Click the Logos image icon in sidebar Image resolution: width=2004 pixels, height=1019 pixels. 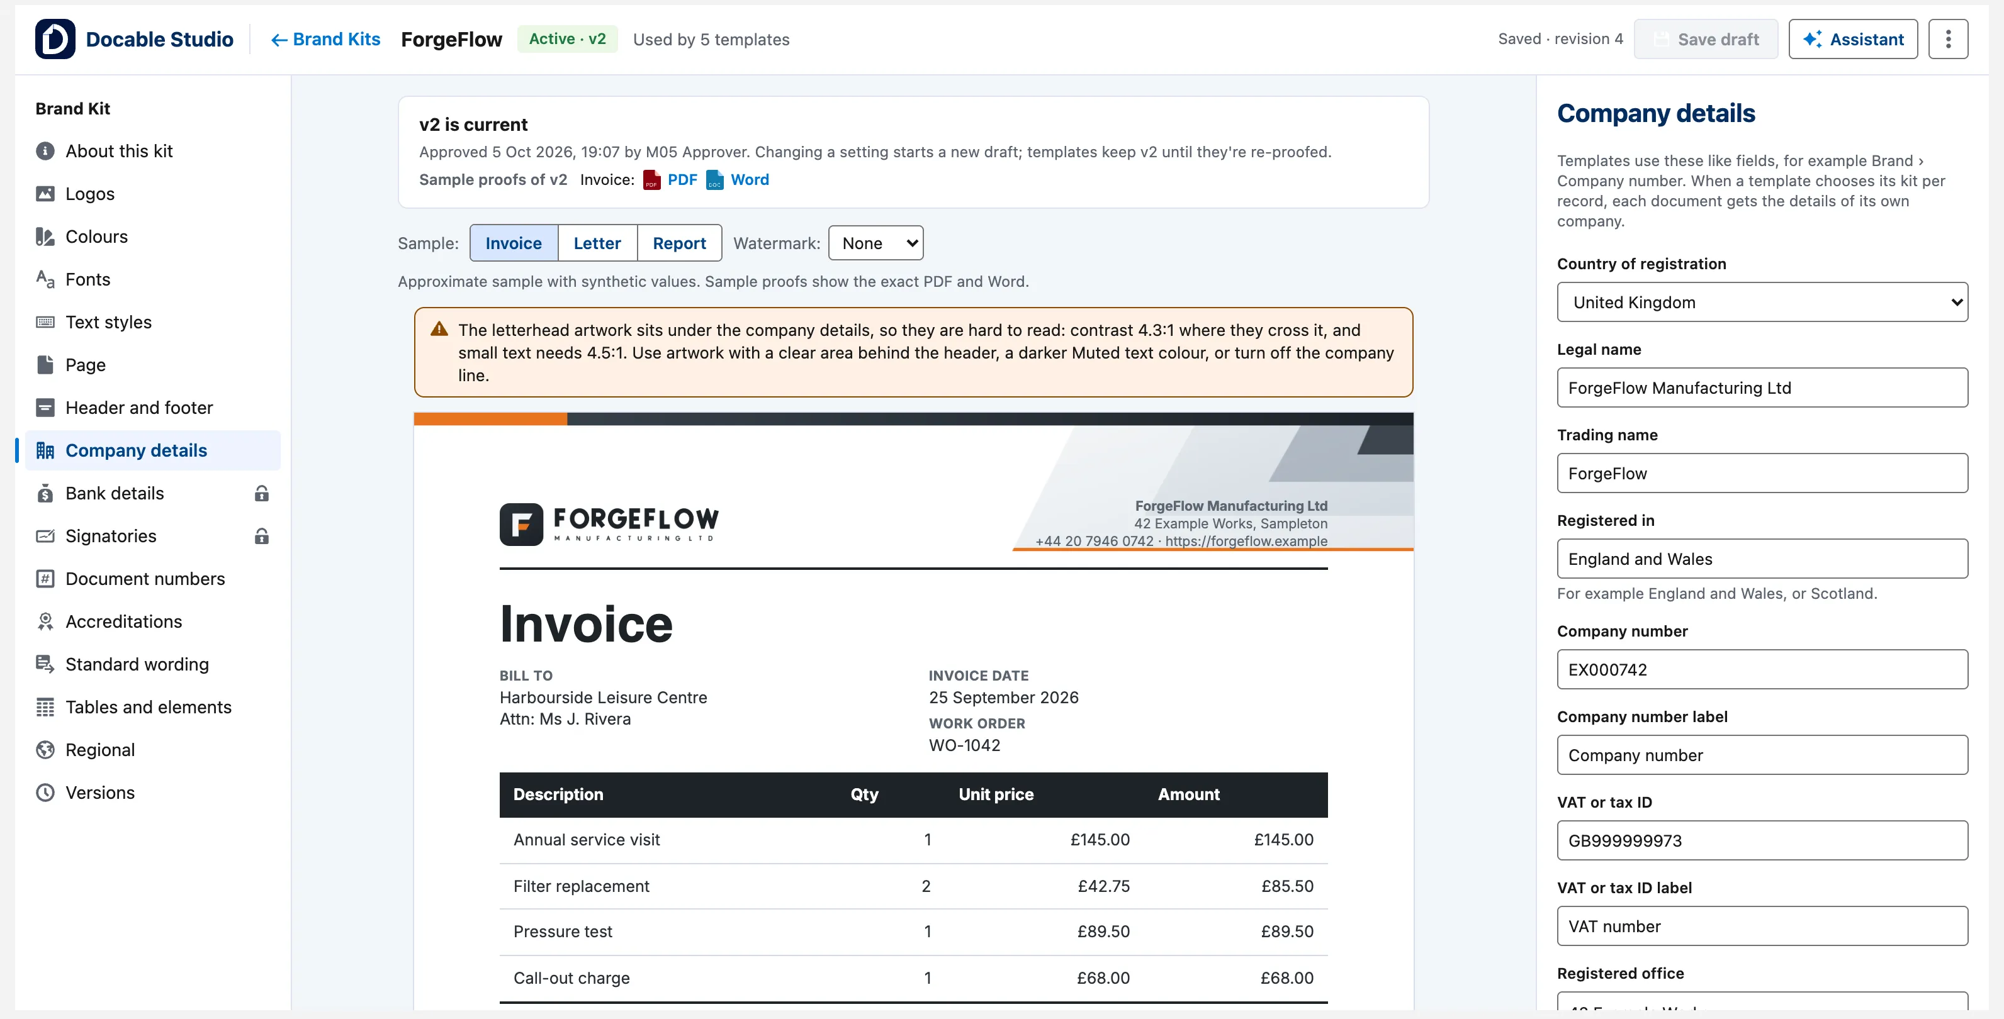pyautogui.click(x=45, y=194)
